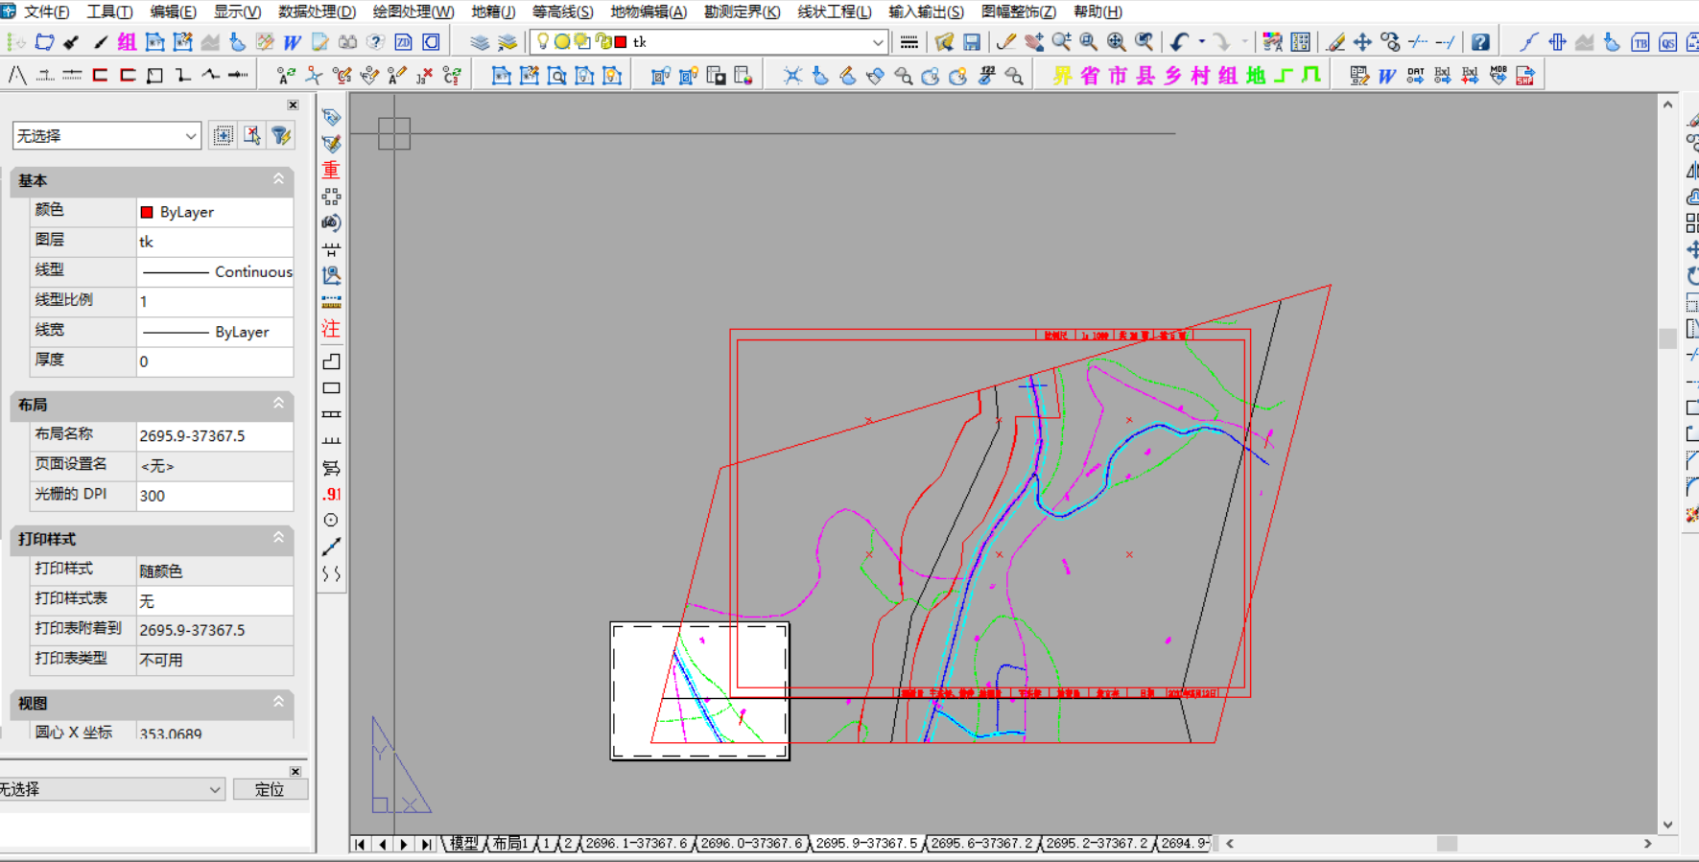The width and height of the screenshot is (1699, 862).
Task: Click the circle with dot icon in vertical toolbar
Action: (x=331, y=521)
